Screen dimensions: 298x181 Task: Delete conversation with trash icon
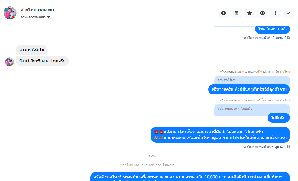[237, 13]
